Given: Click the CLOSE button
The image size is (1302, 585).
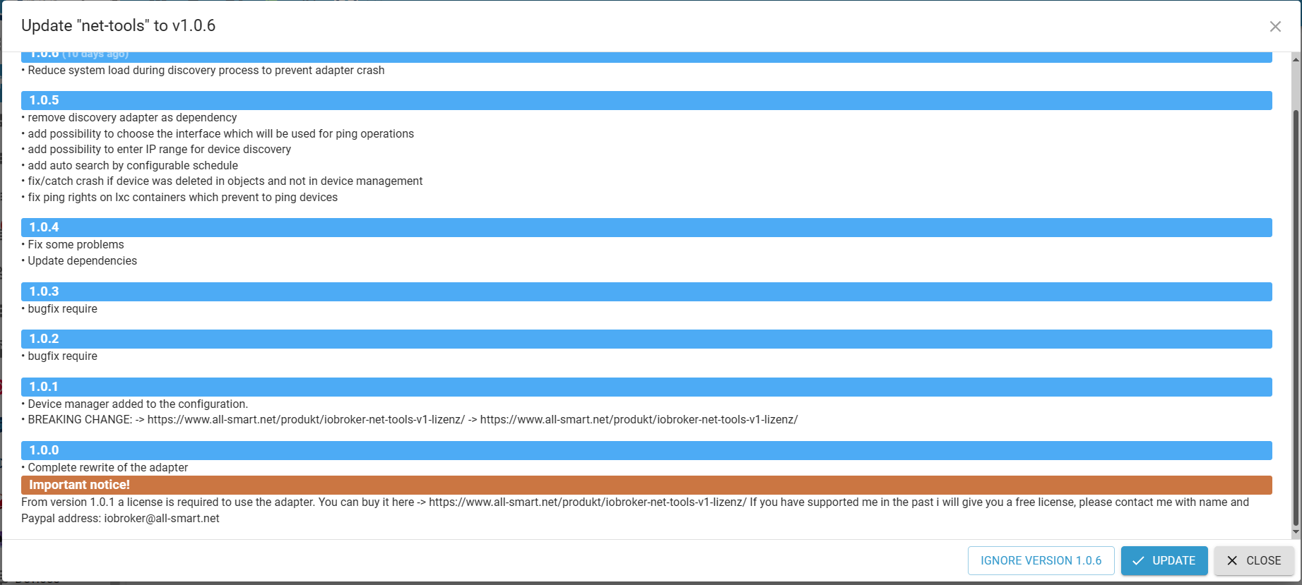Looking at the screenshot, I should [x=1254, y=560].
